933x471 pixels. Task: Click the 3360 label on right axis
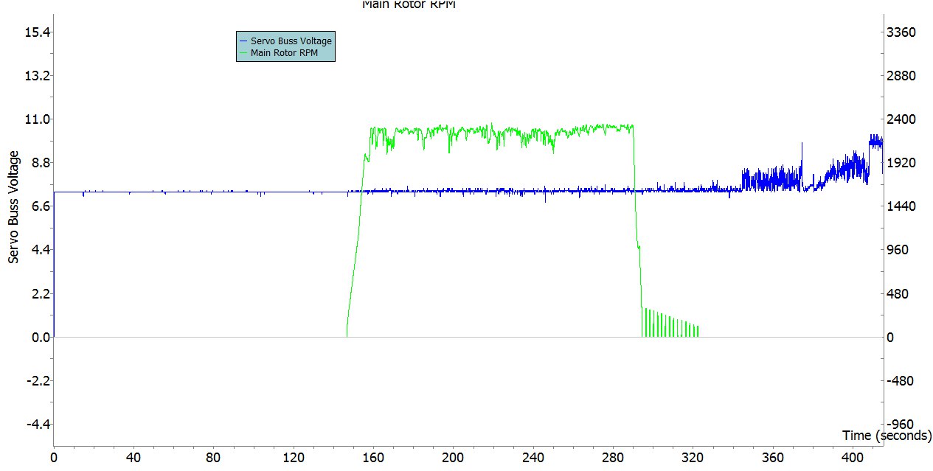[901, 32]
